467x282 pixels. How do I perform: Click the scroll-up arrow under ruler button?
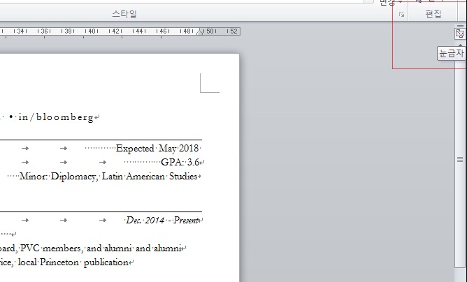coord(459,43)
